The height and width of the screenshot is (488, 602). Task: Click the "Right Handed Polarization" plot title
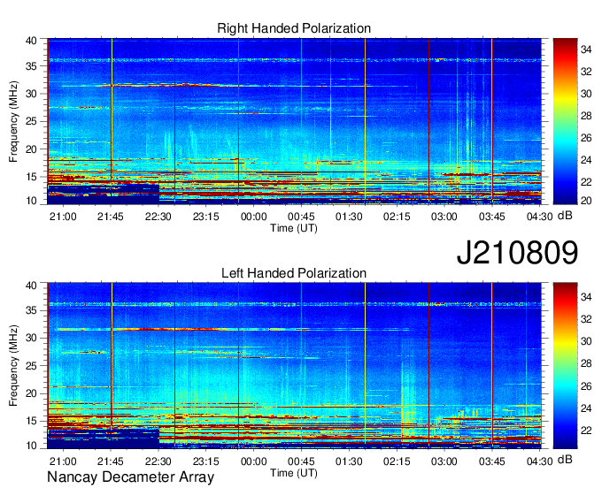tap(294, 28)
